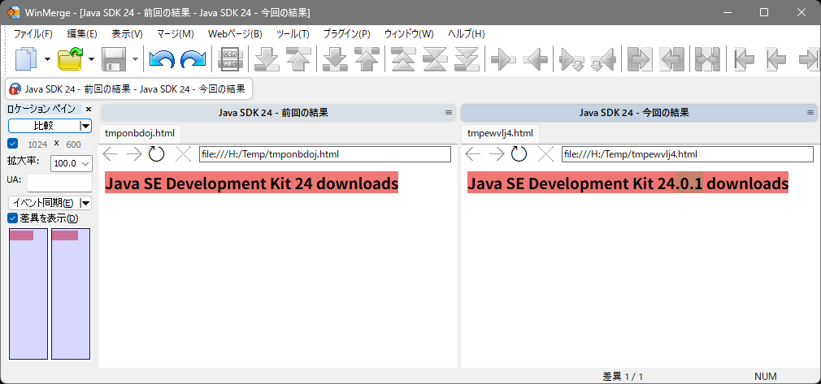Open the dropdown arrow beside Open folder
The height and width of the screenshot is (384, 821).
tap(91, 59)
